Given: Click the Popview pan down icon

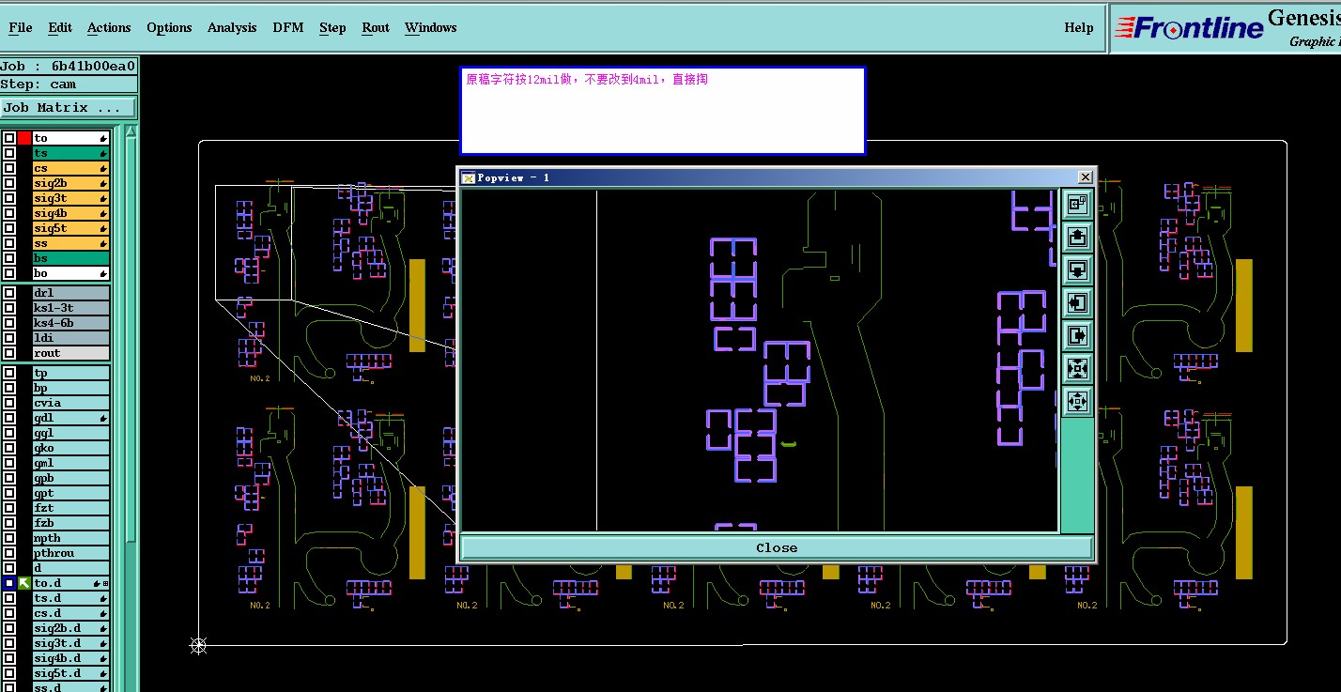Looking at the screenshot, I should click(x=1077, y=269).
